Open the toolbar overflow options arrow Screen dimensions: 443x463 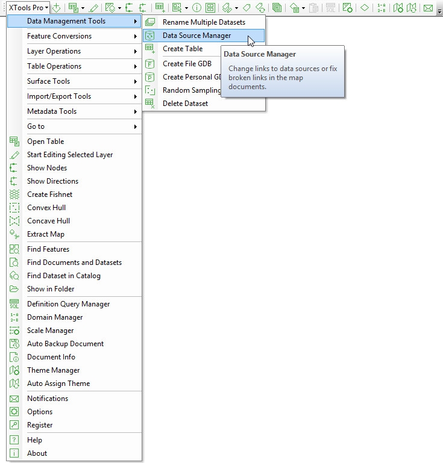(439, 11)
